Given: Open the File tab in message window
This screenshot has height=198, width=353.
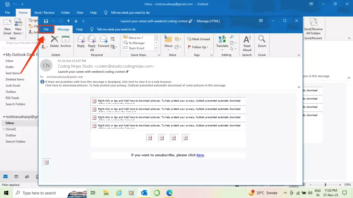Looking at the screenshot, I should click(x=46, y=29).
